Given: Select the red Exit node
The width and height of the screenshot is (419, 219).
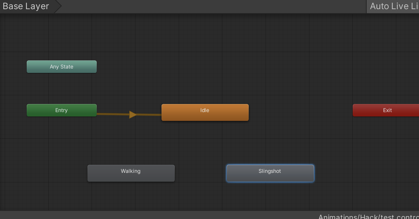Looking at the screenshot, I should click(387, 110).
